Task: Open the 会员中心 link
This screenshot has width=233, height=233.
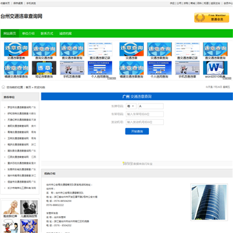Action: coord(228,3)
